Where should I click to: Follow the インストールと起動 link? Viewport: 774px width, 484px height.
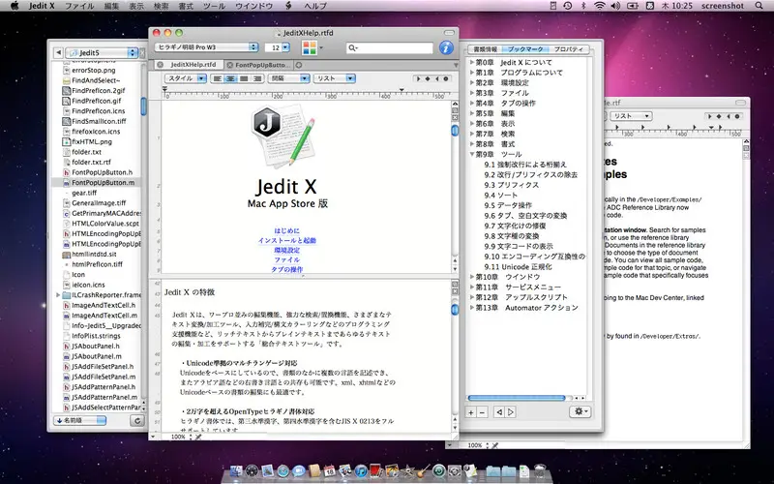point(286,240)
